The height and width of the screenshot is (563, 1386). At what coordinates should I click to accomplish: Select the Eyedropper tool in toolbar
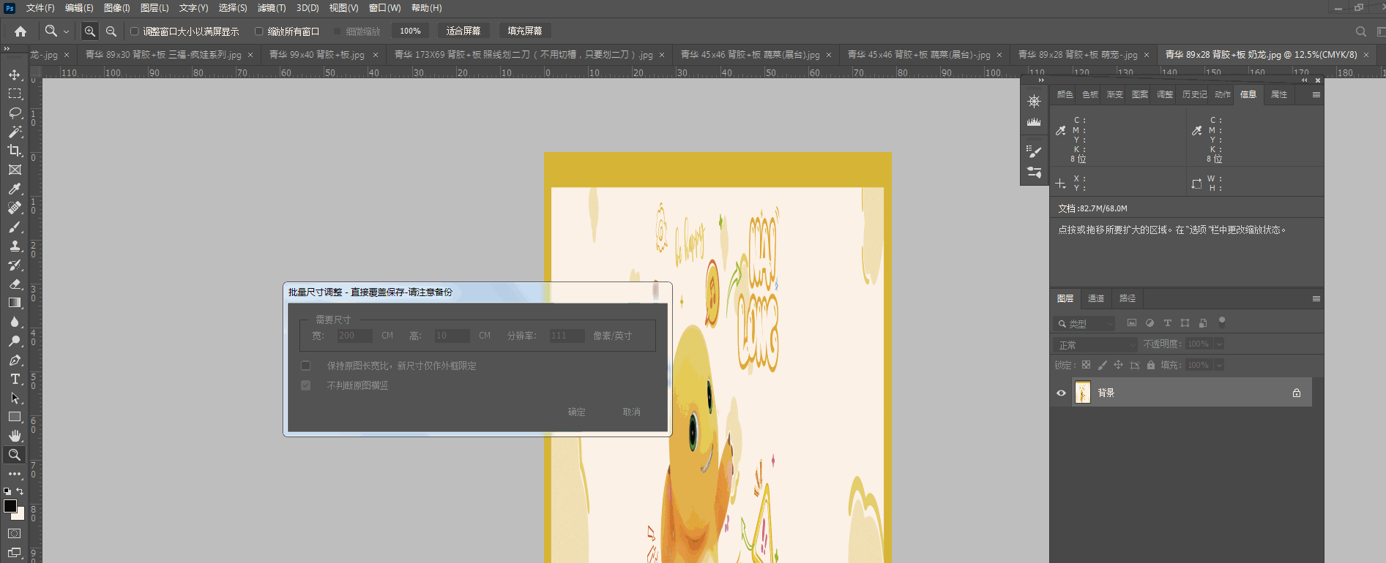pyautogui.click(x=15, y=189)
